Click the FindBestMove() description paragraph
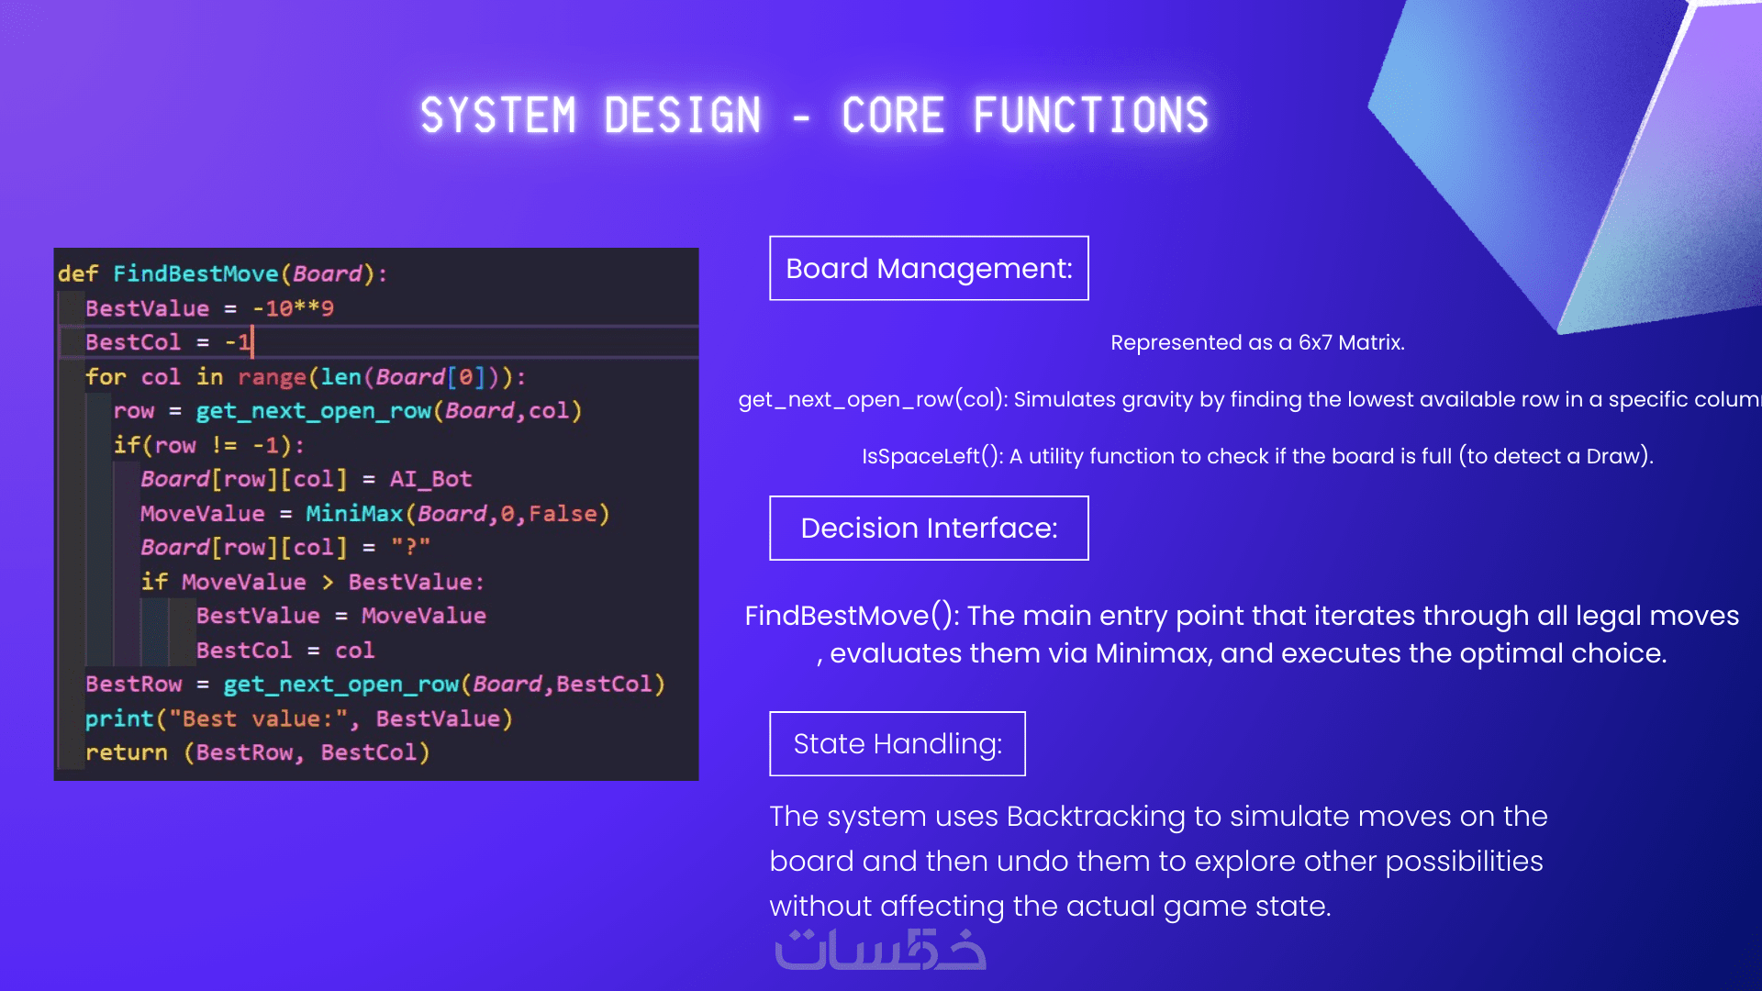 (1241, 634)
